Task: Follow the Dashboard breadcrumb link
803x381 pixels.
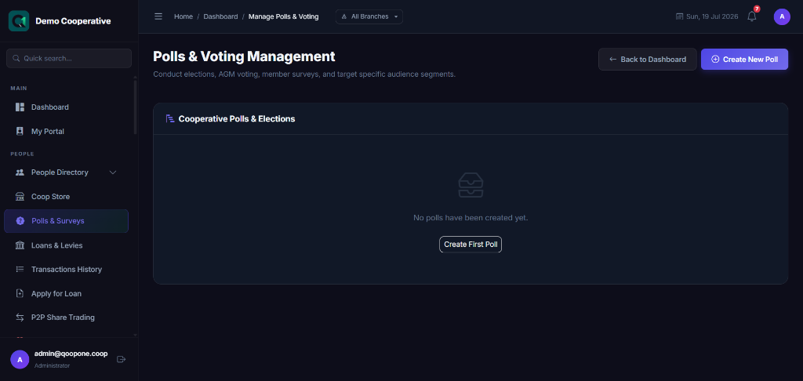Action: (220, 16)
